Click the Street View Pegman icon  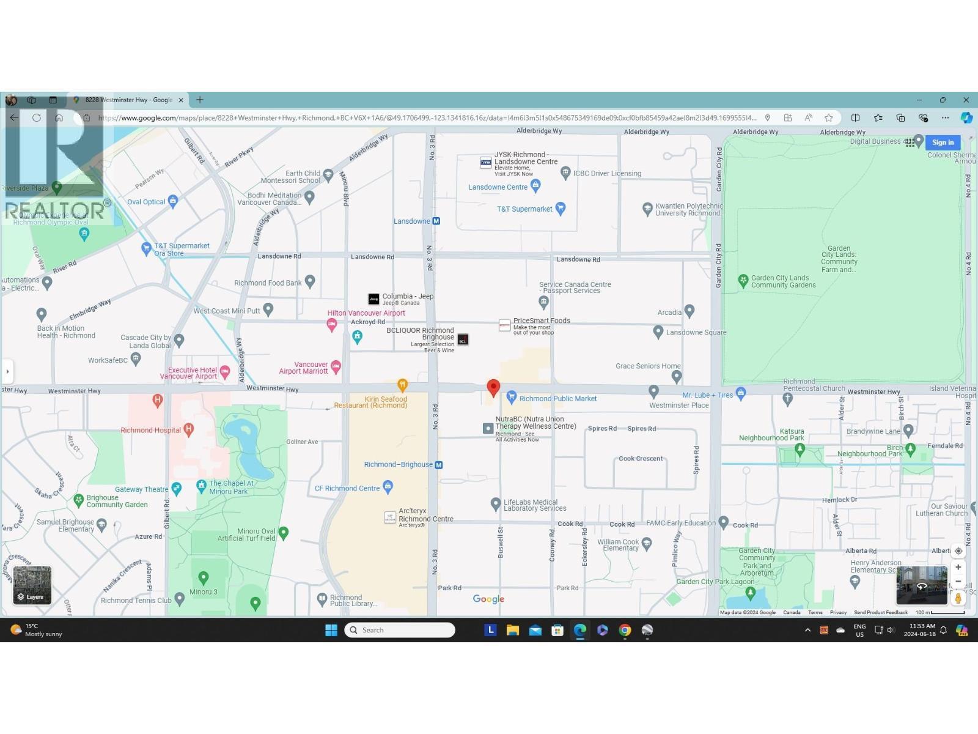pos(958,598)
